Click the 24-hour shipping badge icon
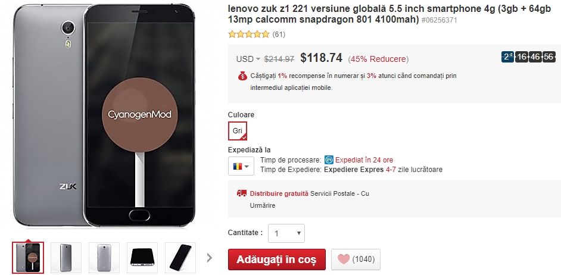This screenshot has width=561, height=275. click(x=329, y=160)
